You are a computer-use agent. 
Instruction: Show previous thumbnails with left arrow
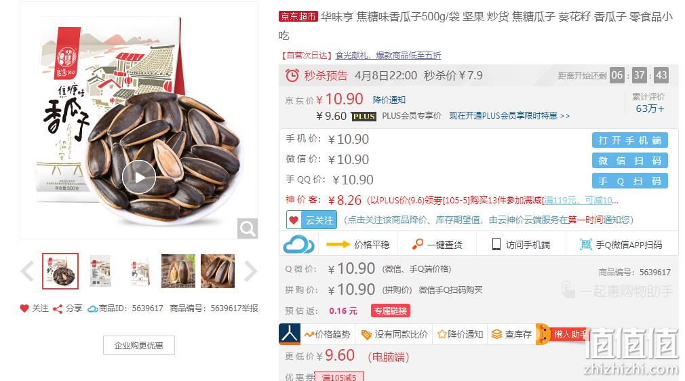(x=28, y=271)
